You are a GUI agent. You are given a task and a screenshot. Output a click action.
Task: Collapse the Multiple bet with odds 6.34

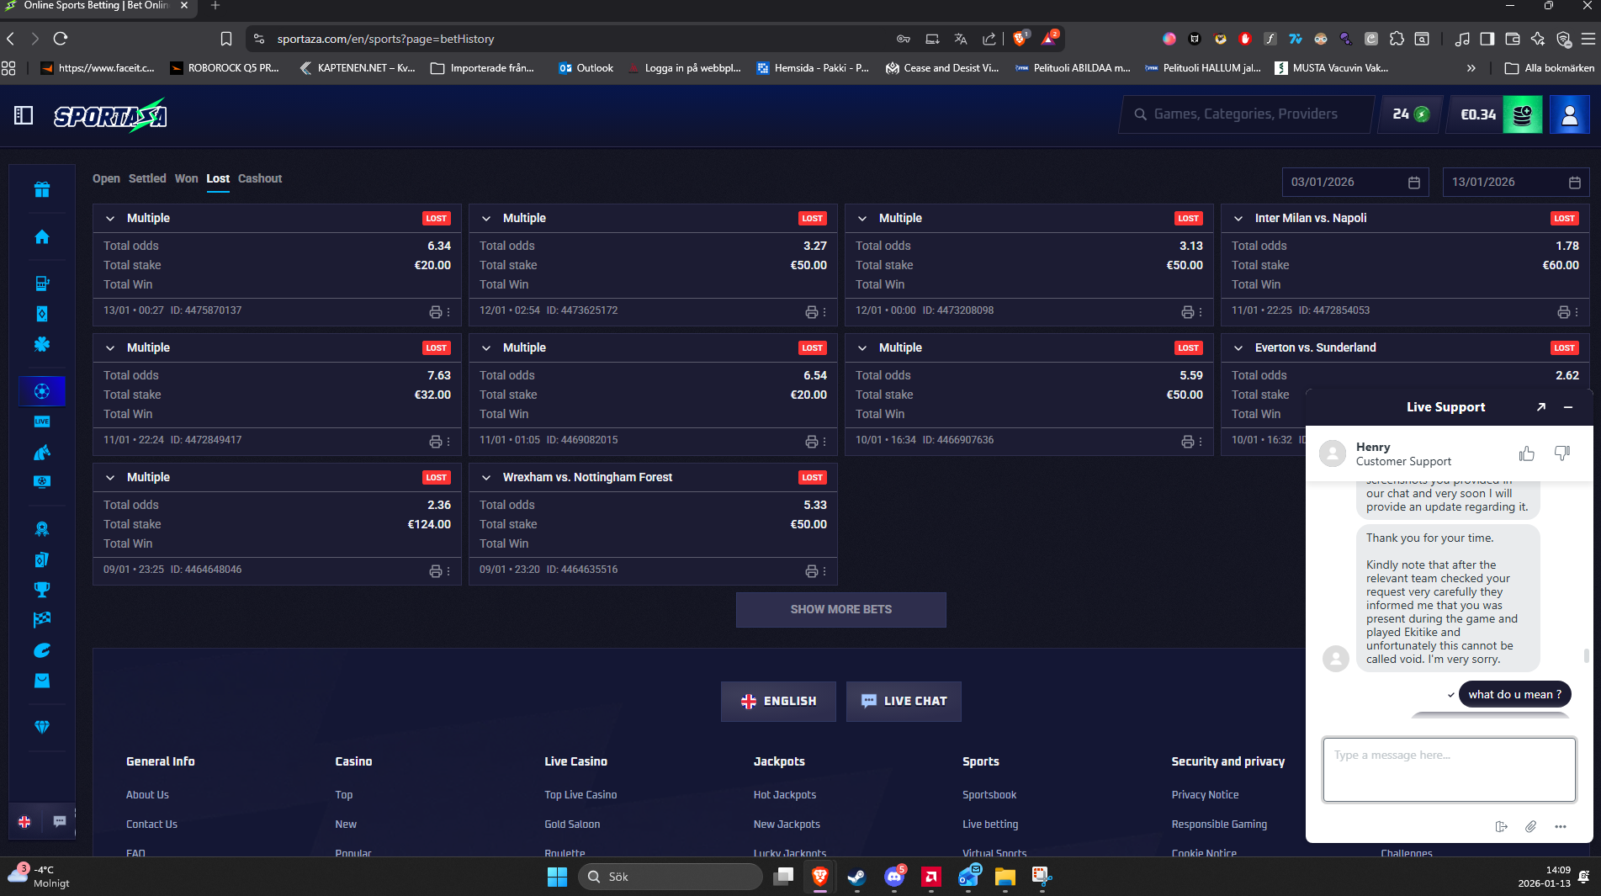point(110,218)
